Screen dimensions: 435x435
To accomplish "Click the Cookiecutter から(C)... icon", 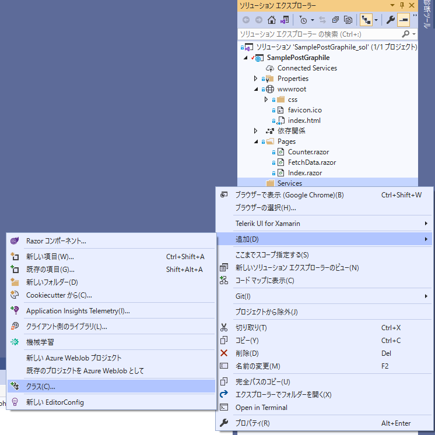I will (15, 295).
